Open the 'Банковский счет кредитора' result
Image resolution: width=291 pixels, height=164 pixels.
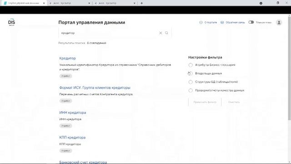[x=83, y=162]
